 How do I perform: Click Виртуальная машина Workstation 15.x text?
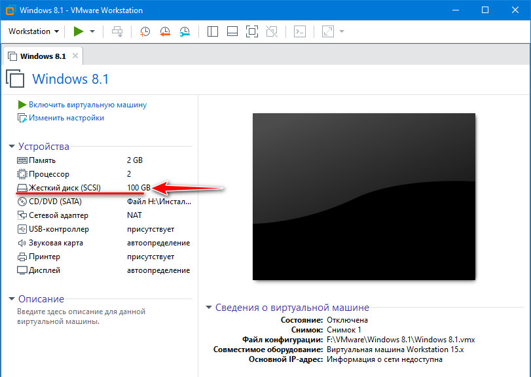[x=395, y=350]
